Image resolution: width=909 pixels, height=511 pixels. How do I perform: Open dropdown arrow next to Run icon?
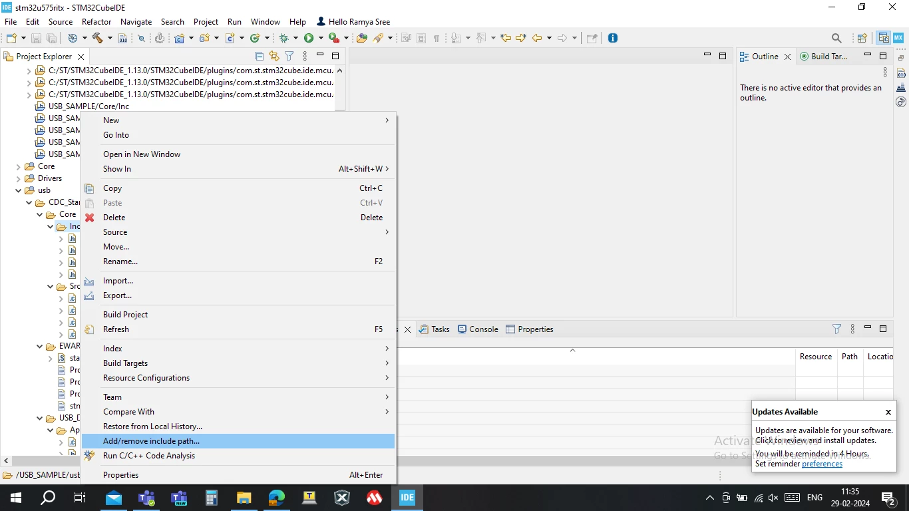[x=321, y=38]
